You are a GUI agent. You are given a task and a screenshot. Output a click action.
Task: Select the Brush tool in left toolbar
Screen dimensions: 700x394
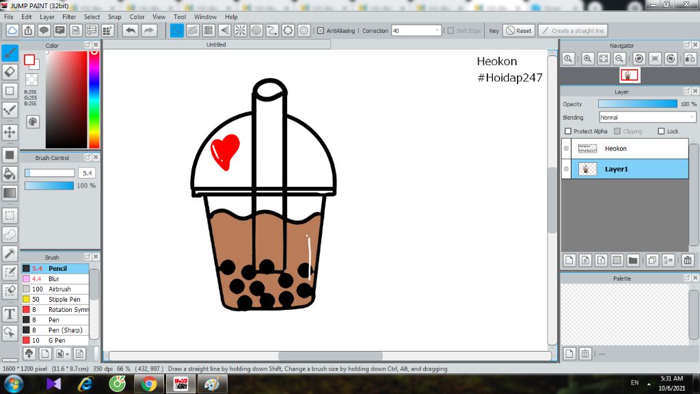(10, 53)
